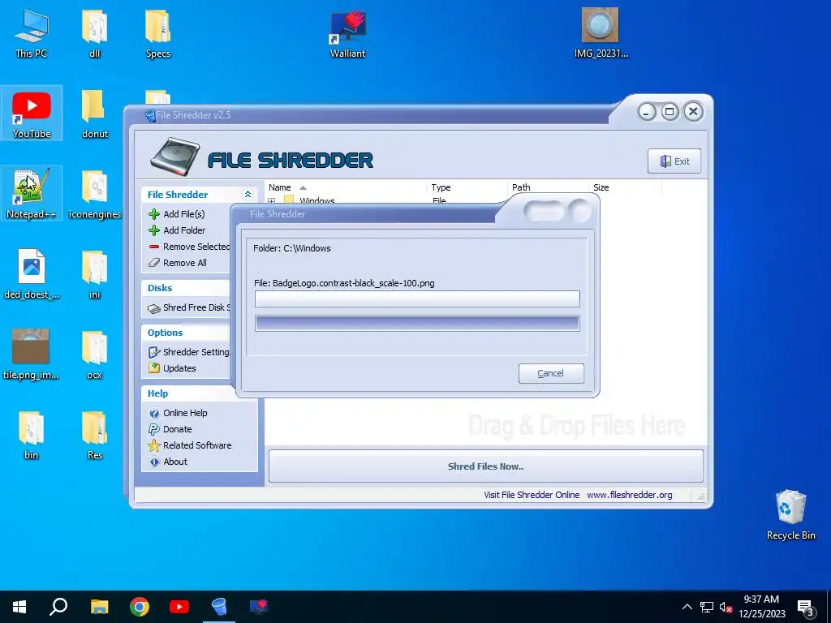Click the File Shredder disk logo
The width and height of the screenshot is (831, 623).
(175, 157)
